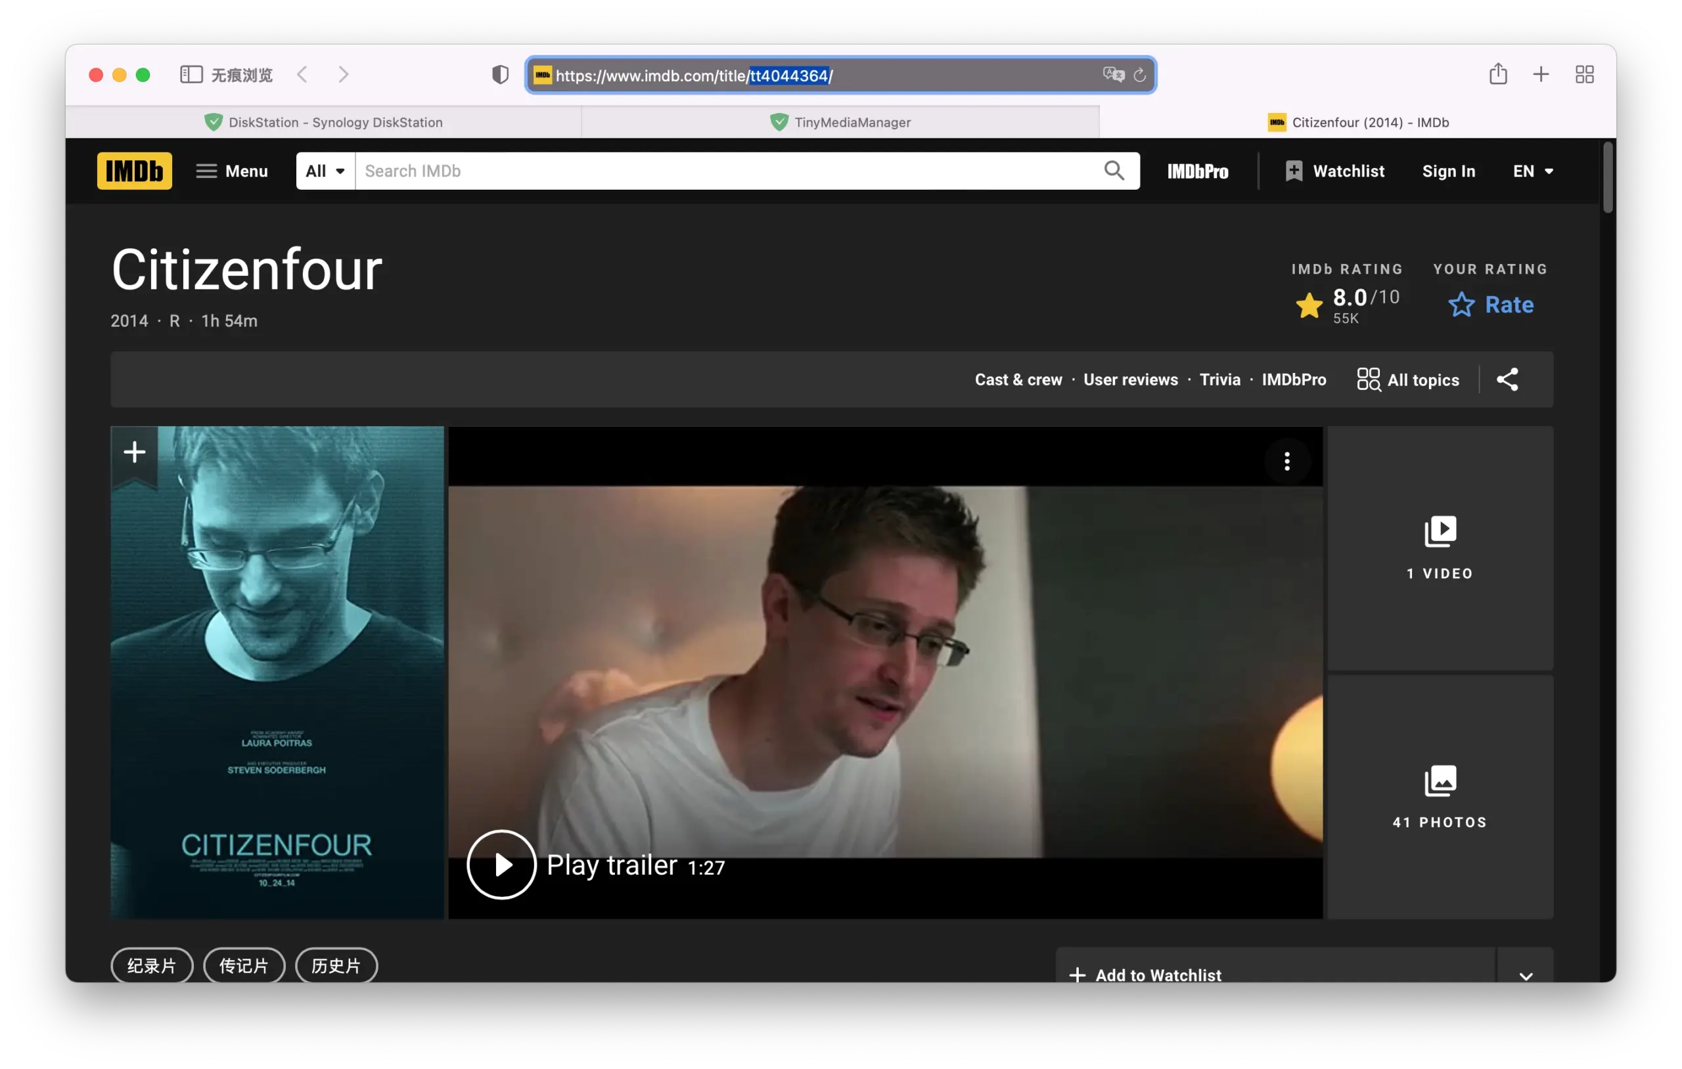Add poster to watchlist via plus ribbon

coord(135,452)
